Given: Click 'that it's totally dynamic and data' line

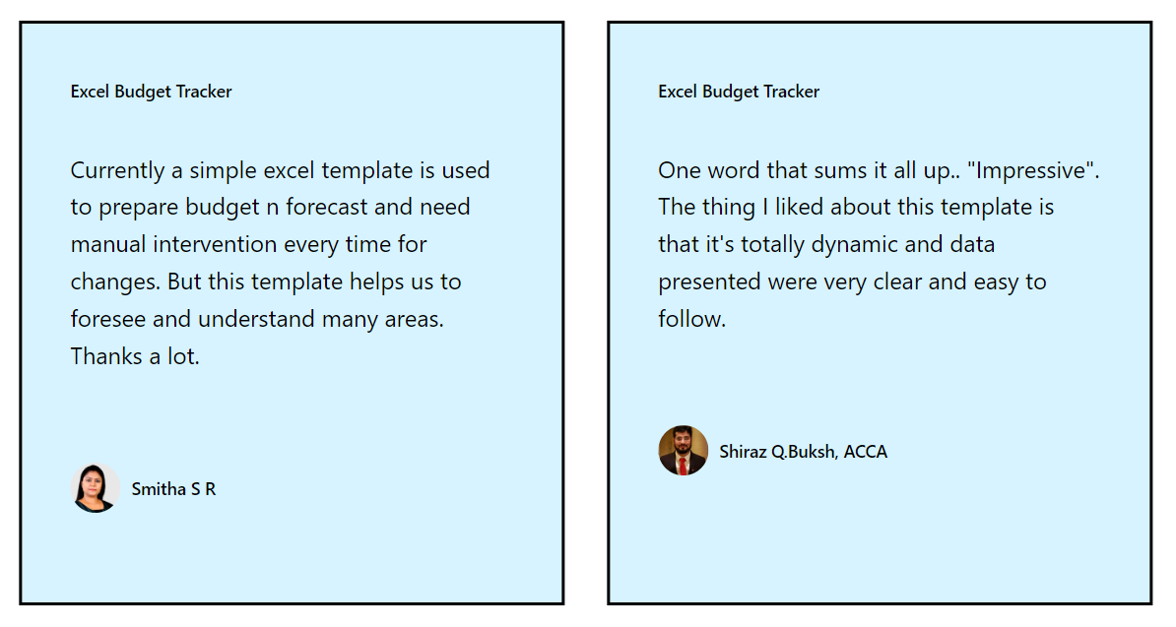Looking at the screenshot, I should pyautogui.click(x=826, y=244).
